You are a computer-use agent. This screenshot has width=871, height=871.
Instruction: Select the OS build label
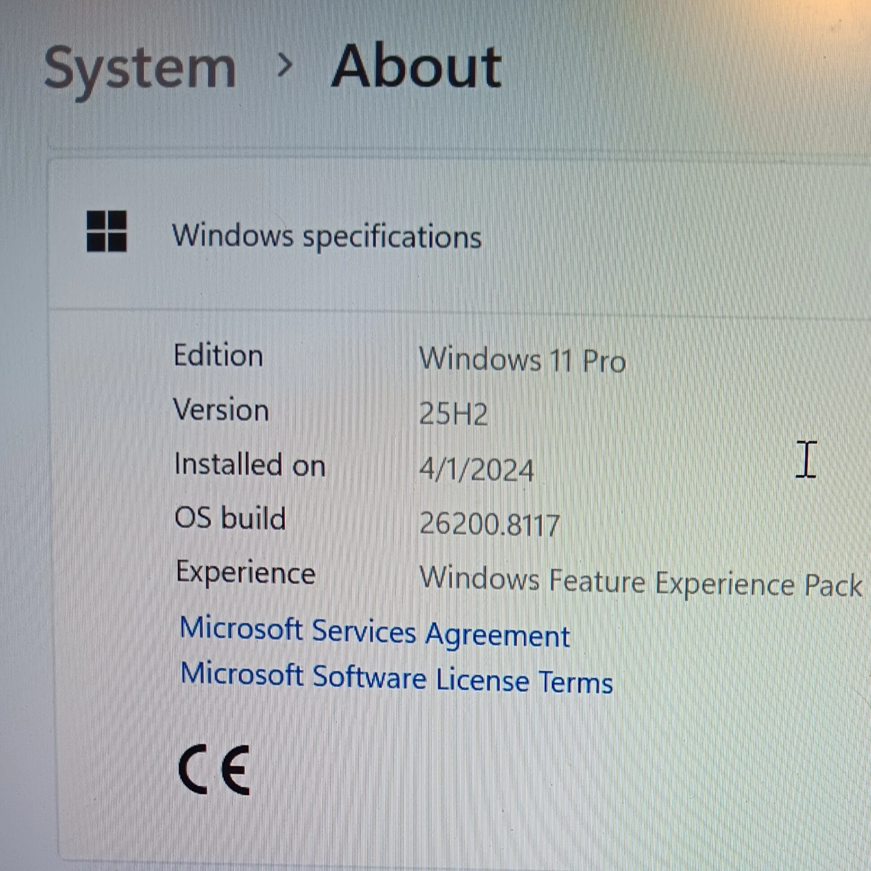(230, 518)
